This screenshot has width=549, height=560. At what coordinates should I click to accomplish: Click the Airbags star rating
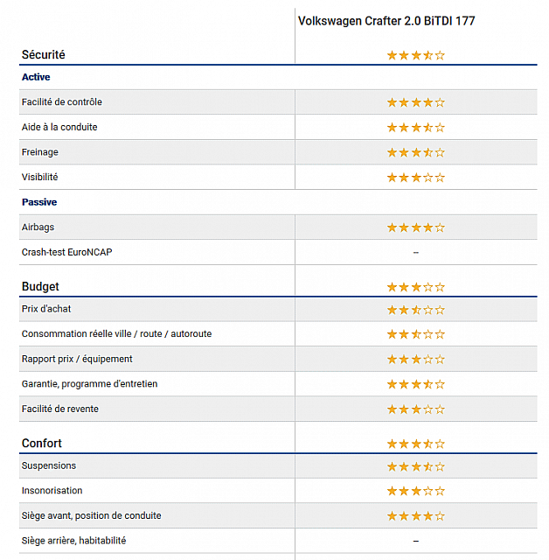(x=415, y=227)
